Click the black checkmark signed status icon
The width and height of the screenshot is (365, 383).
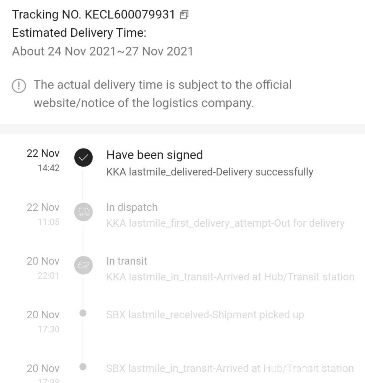point(83,157)
